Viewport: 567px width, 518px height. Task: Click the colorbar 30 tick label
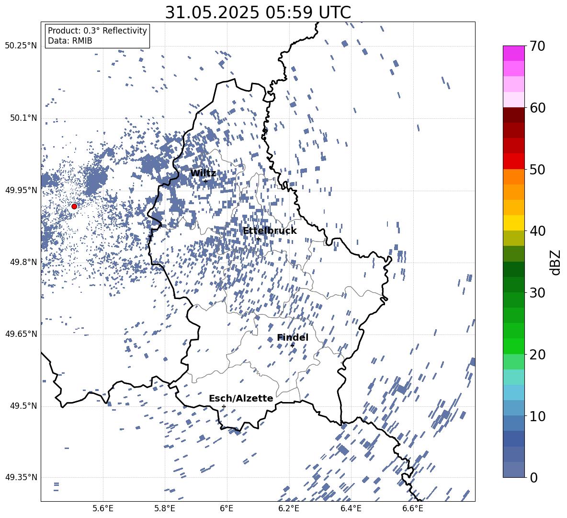[x=537, y=293]
